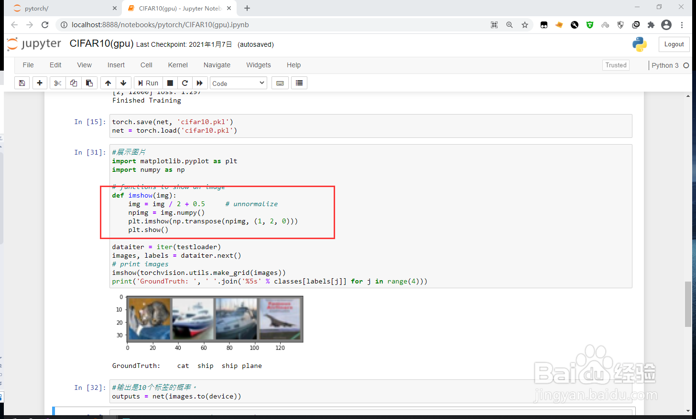
Task: Click the scrollbar up arrow
Action: (x=688, y=95)
